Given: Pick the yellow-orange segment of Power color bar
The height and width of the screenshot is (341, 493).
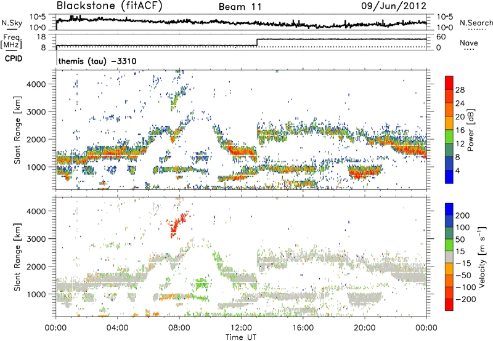Looking at the screenshot, I should (x=449, y=122).
